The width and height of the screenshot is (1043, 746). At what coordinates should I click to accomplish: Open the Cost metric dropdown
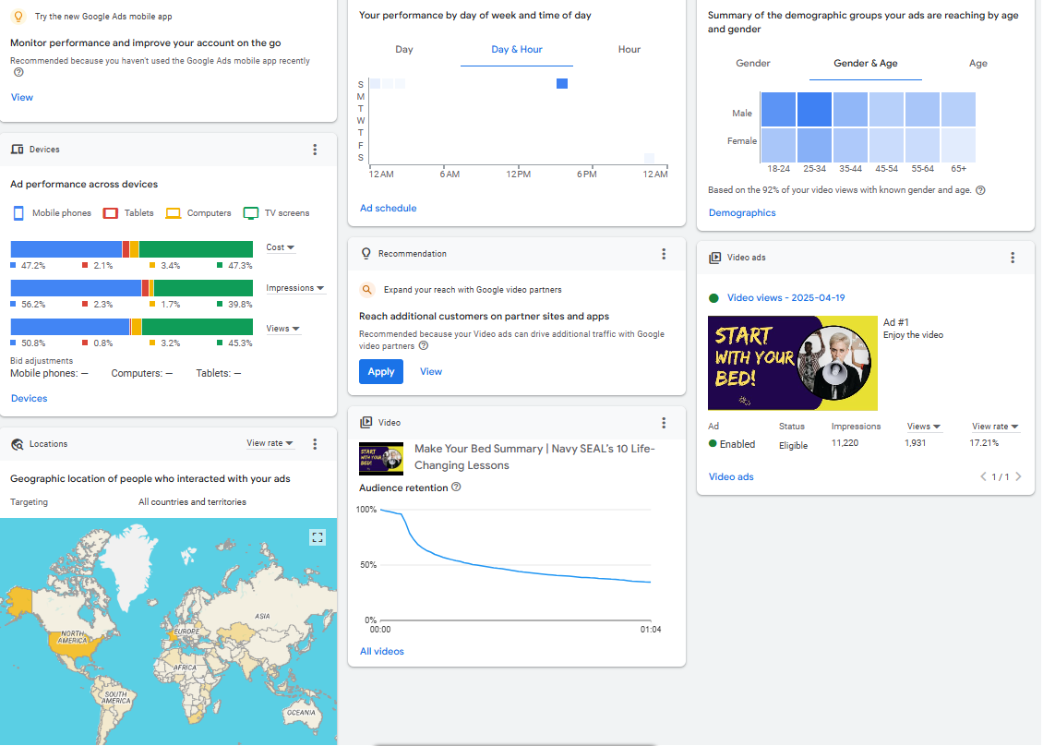[281, 247]
